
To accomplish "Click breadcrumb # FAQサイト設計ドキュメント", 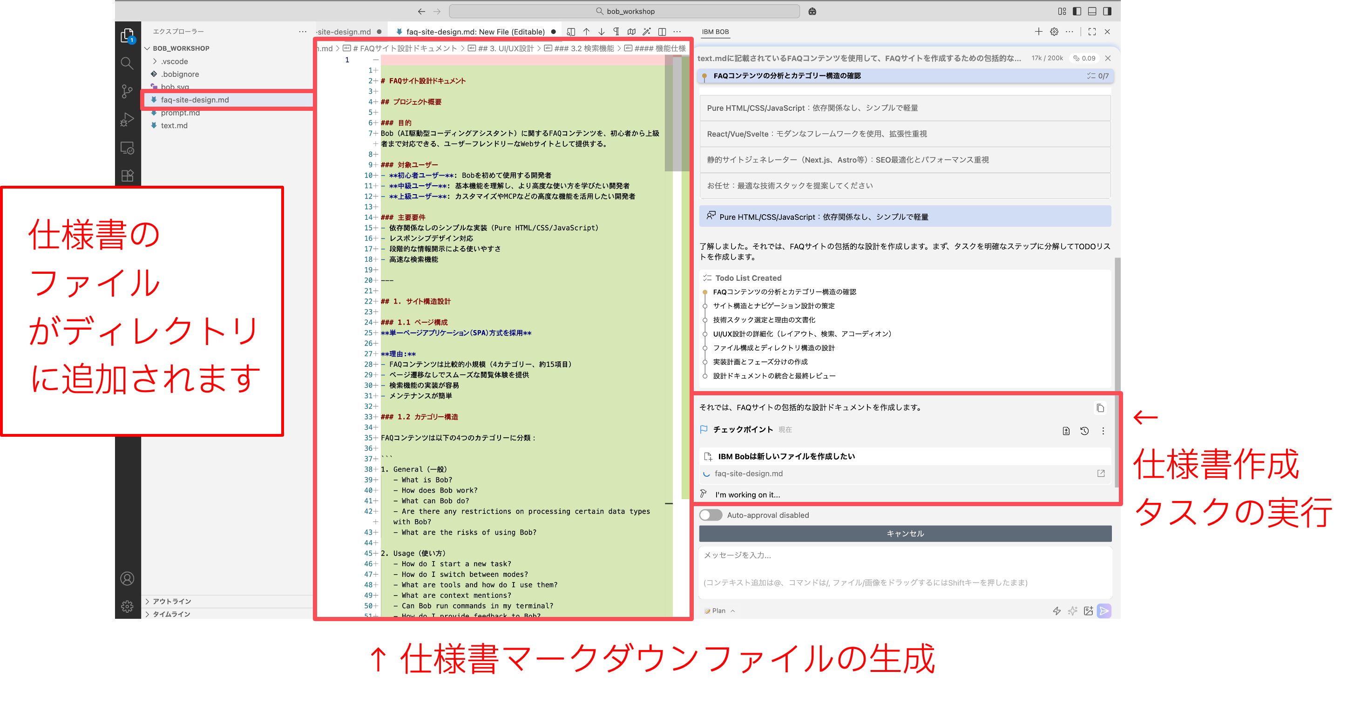I will pyautogui.click(x=405, y=48).
